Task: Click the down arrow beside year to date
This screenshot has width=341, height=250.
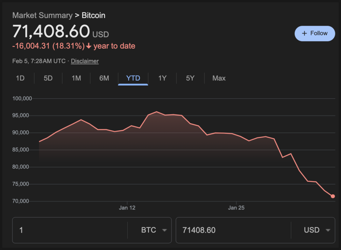Action: pyautogui.click(x=89, y=46)
